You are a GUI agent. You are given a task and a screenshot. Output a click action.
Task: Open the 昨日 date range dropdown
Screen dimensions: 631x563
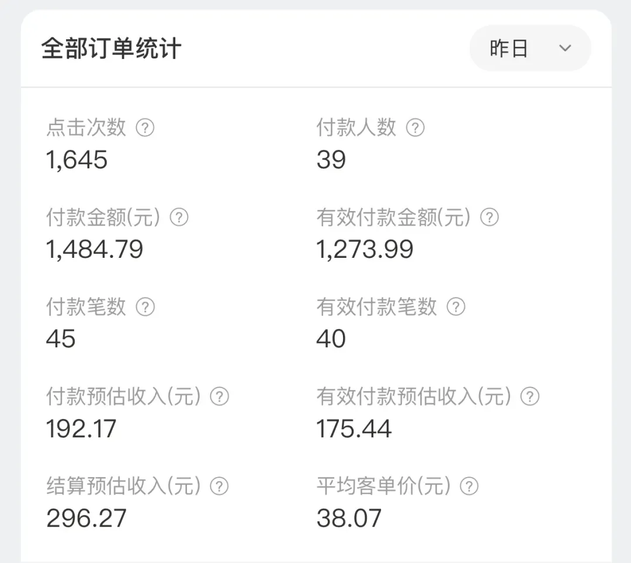pos(530,49)
